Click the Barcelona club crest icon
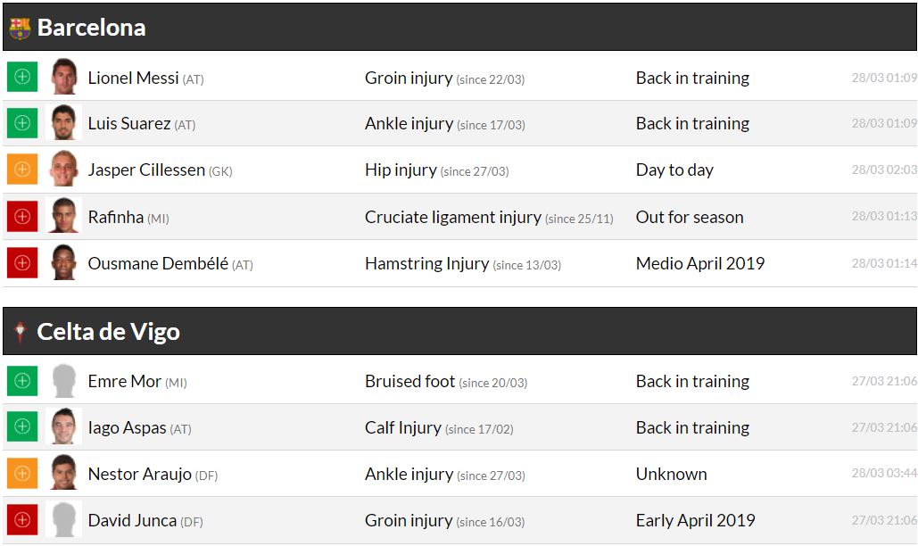This screenshot has width=918, height=546. click(20, 29)
